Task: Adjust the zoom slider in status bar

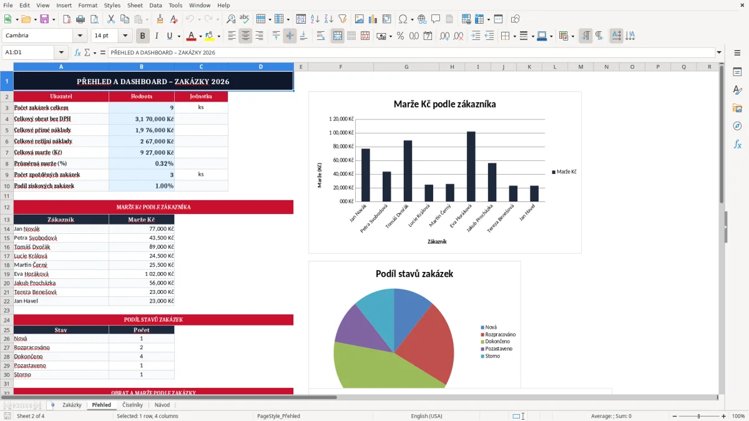Action: (699, 416)
